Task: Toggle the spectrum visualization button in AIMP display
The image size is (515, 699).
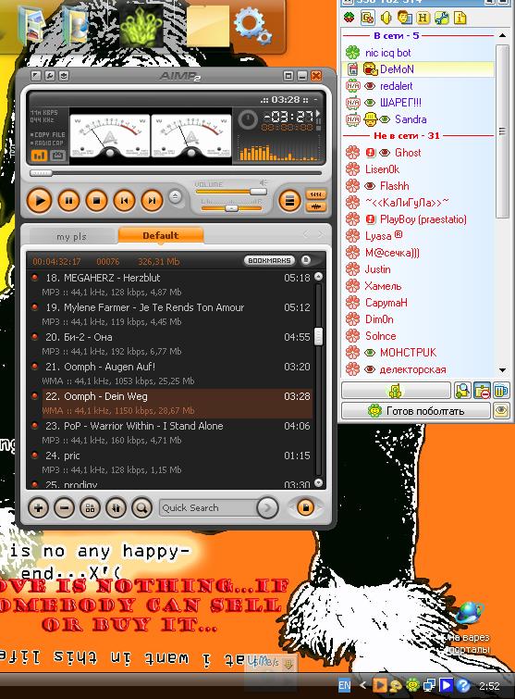Action: point(39,156)
